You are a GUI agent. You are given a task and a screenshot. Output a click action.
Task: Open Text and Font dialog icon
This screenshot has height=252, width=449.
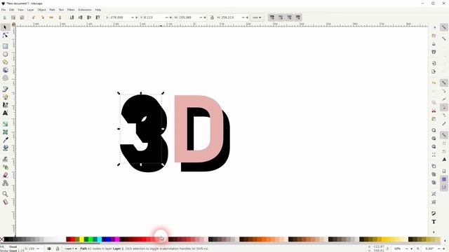tap(434, 222)
